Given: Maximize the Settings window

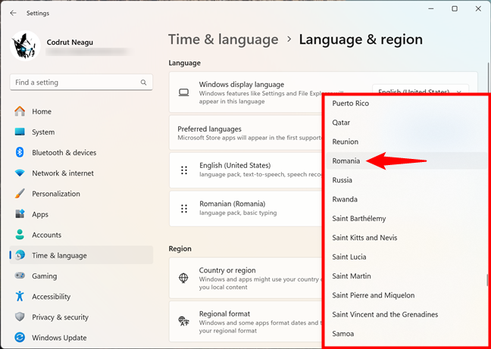Looking at the screenshot, I should pyautogui.click(x=455, y=9).
